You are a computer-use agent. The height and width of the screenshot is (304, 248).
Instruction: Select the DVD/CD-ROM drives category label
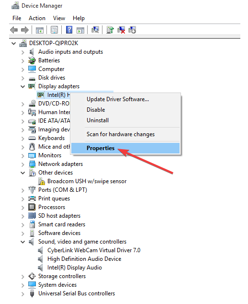54,104
